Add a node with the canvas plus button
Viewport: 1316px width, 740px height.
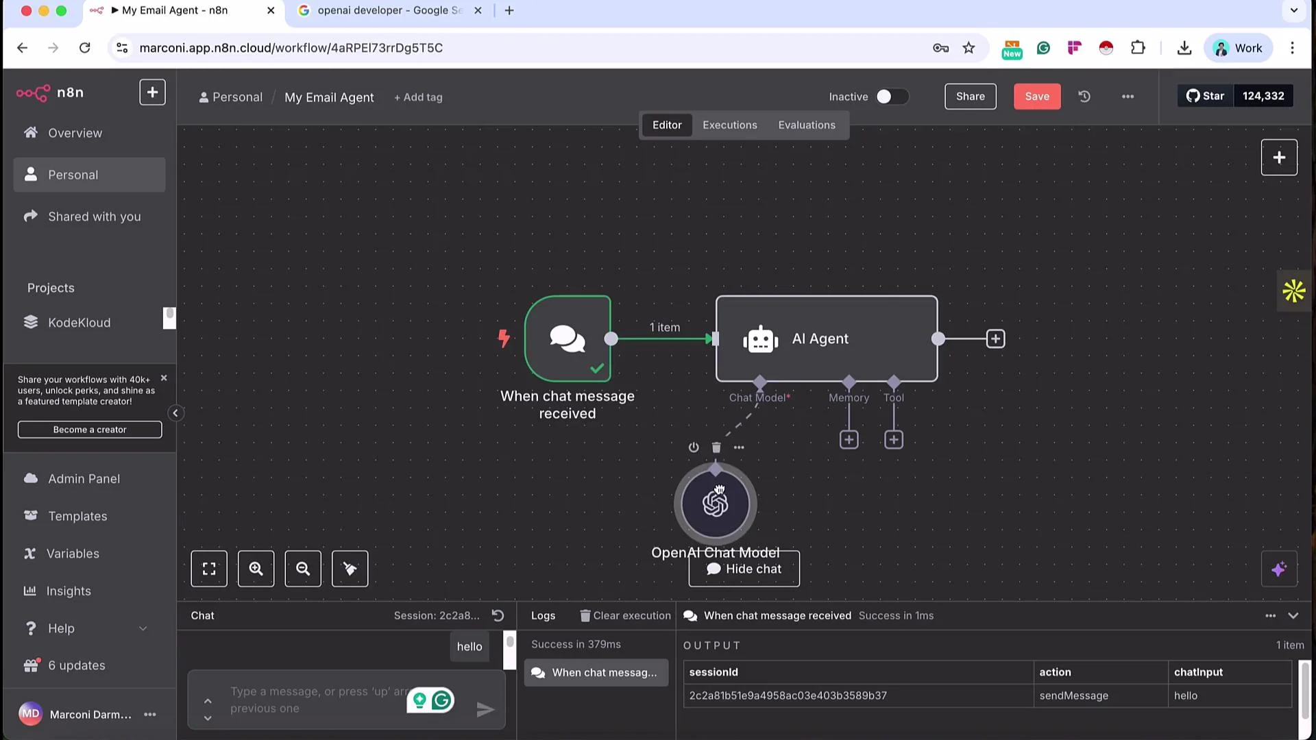[1279, 158]
